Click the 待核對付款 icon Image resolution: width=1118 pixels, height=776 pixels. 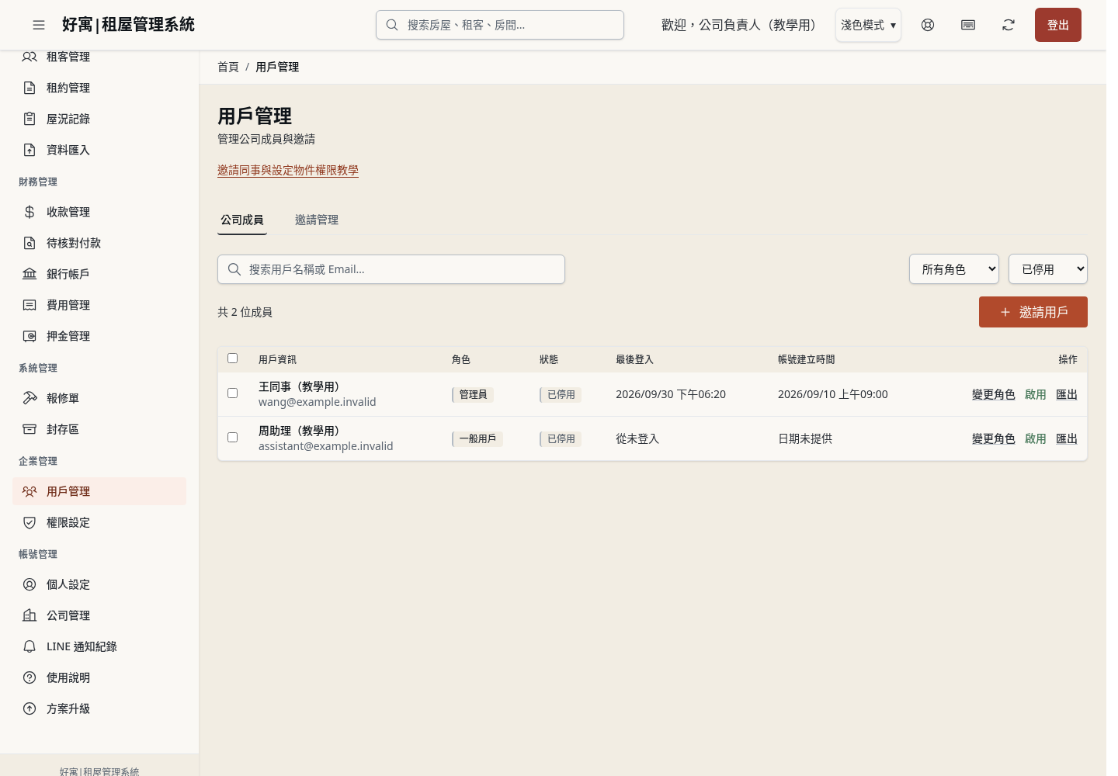(30, 243)
